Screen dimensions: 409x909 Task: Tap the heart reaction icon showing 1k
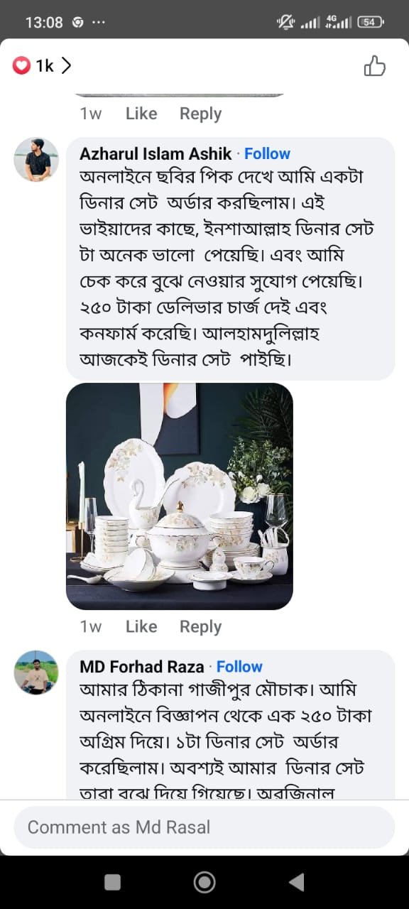pos(21,65)
